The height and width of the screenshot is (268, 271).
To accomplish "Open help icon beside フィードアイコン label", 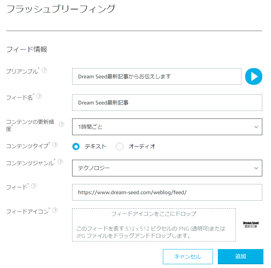I will tap(55, 210).
